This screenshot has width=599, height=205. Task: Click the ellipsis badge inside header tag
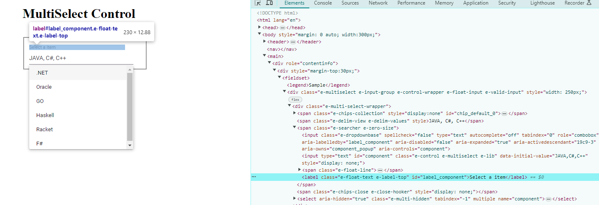pos(293,42)
